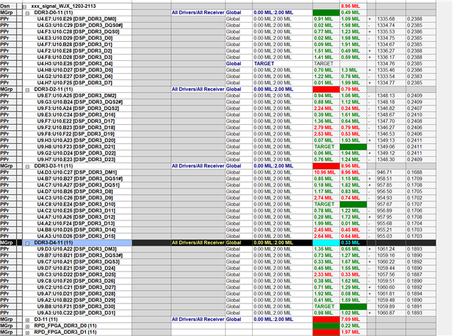Select the DDR3-D2-11 (11) group name
Viewport: 453px width, 336px height.
(x=53, y=89)
